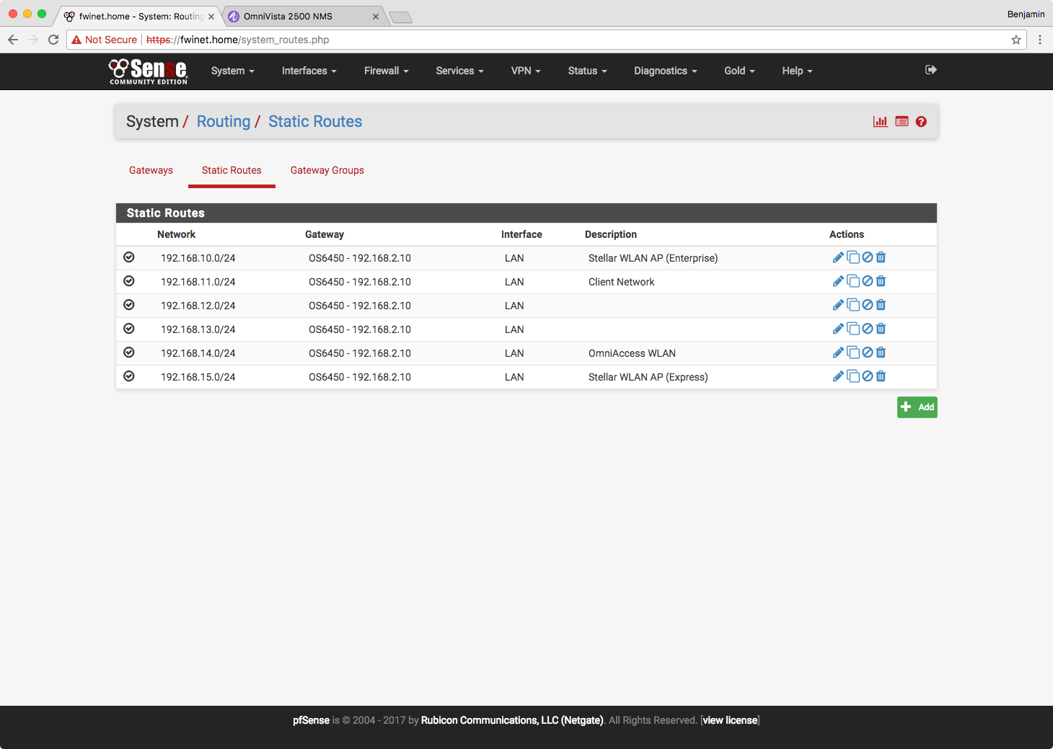
Task: Expand the Services dropdown menu
Action: [x=459, y=71]
